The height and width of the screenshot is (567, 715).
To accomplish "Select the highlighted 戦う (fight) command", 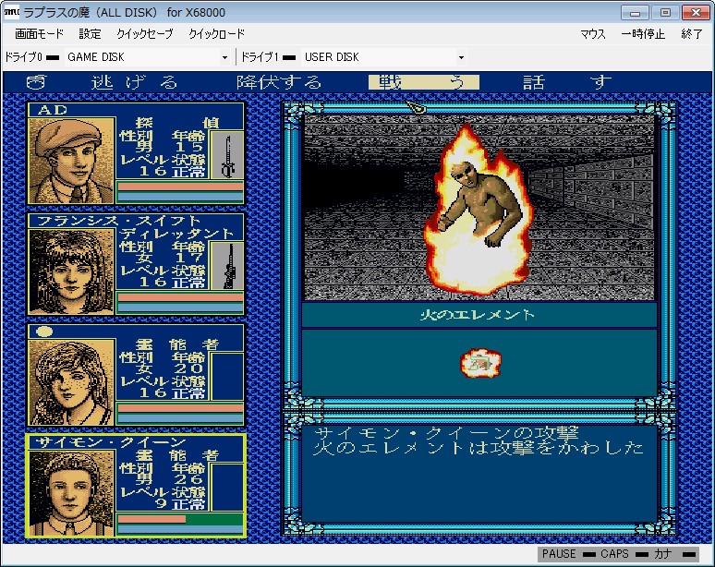I will pos(424,82).
